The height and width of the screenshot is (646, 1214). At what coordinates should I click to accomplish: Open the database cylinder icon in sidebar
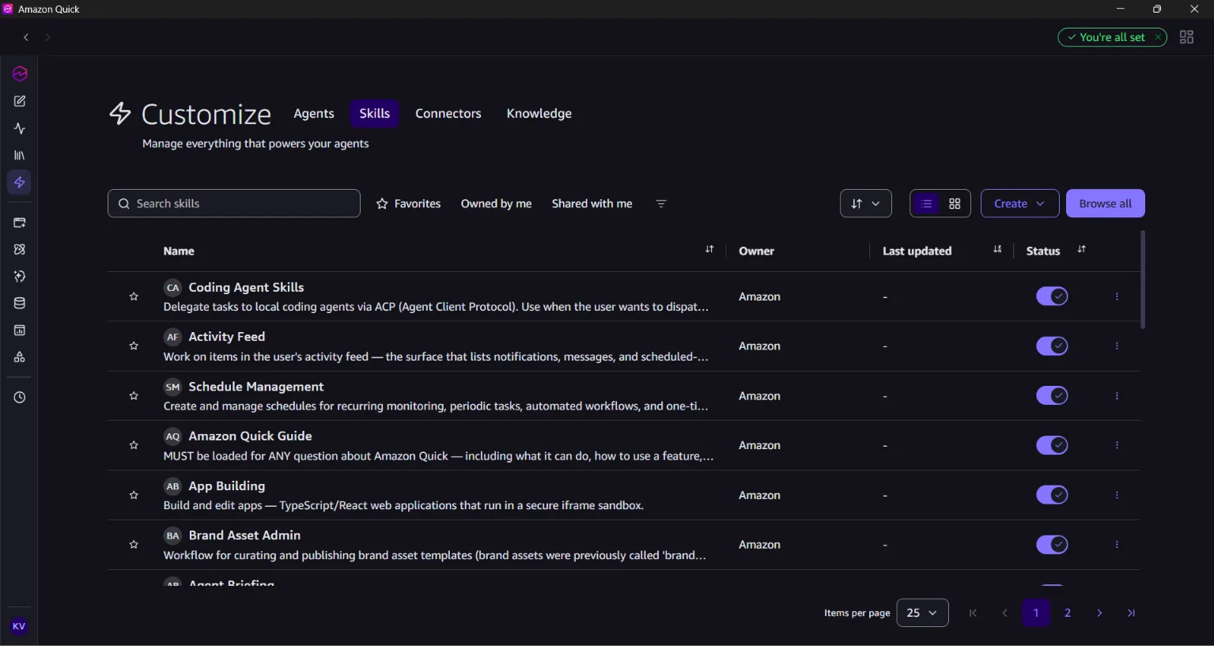click(x=20, y=304)
